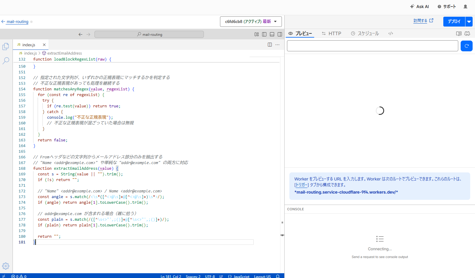The width and height of the screenshot is (475, 278).
Task: Open the c6fd6cb8 version dropdown
Action: 251,21
